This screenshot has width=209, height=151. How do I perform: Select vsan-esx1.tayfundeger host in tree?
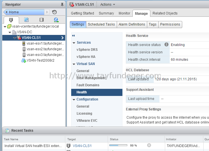coord(45,43)
